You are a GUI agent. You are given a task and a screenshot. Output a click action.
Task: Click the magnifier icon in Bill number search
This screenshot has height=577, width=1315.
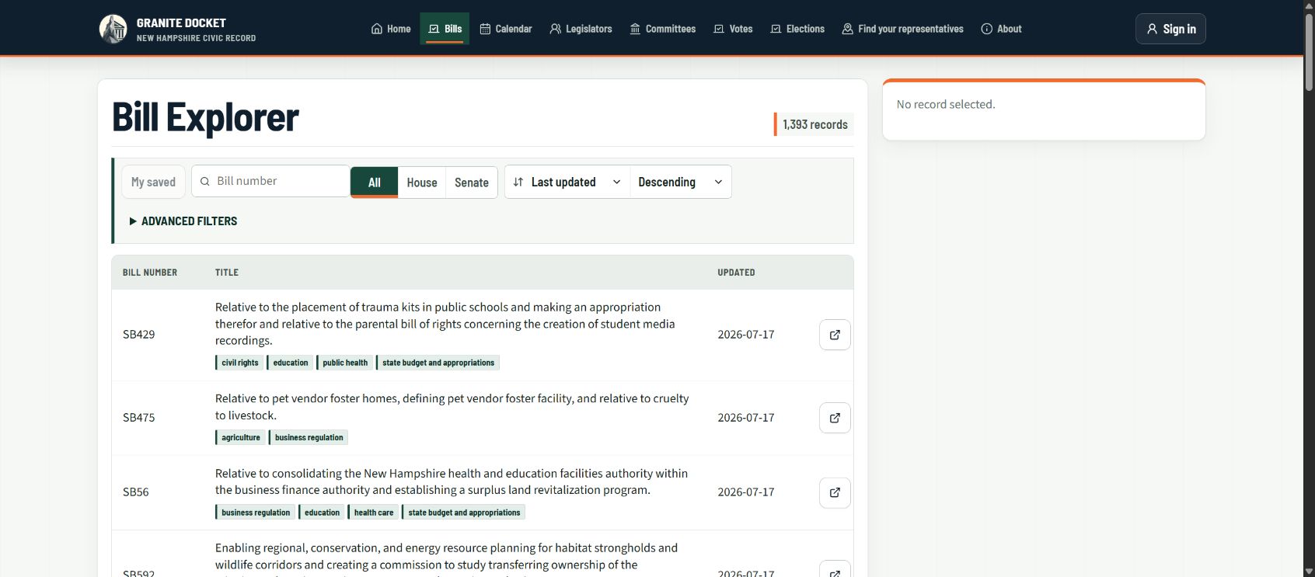[x=205, y=181]
